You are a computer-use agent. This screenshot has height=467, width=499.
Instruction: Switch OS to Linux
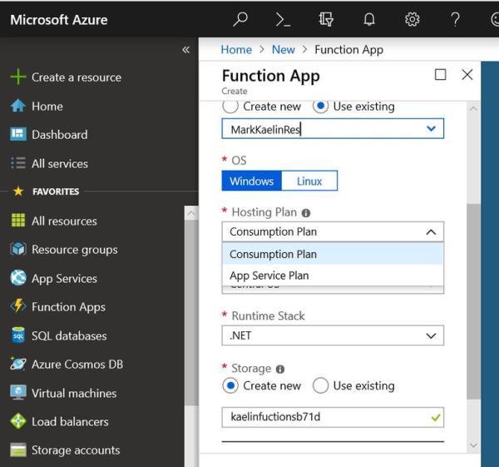[309, 181]
